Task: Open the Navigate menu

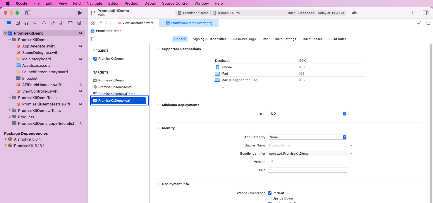Action: (94, 4)
